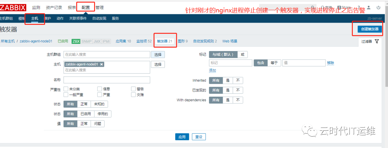Select 是 for Inherited
Image resolution: width=388 pixels, height=148 pixels.
point(228,80)
